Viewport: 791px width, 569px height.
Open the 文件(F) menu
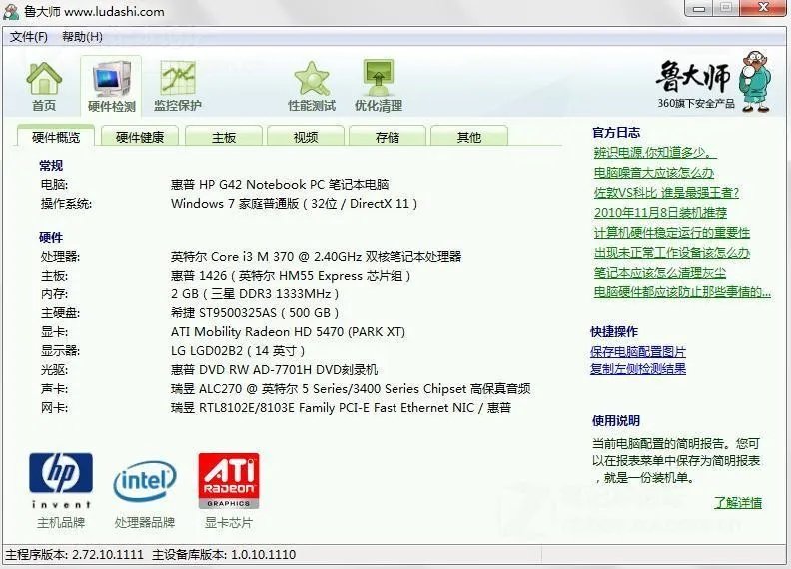click(28, 37)
